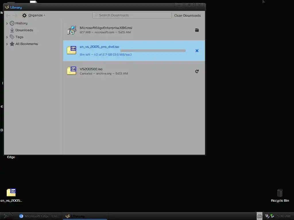Click the Edge desktop shortcut label
Viewport: 294px width, 220px height.
(x=11, y=157)
